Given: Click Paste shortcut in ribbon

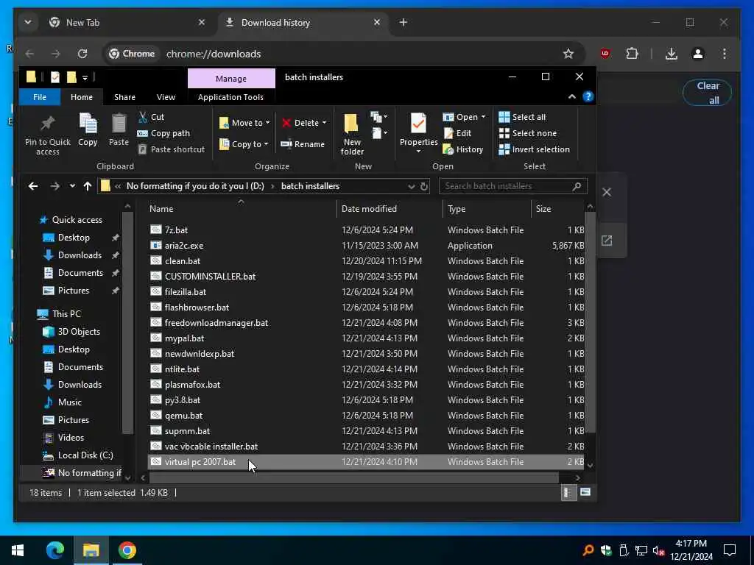Looking at the screenshot, I should (172, 149).
